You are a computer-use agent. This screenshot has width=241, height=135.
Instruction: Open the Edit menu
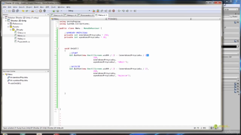9,7
